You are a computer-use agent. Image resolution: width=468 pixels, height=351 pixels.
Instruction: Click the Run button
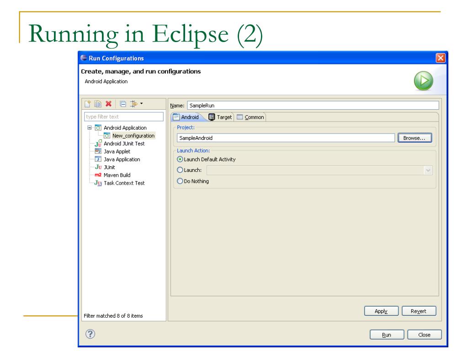click(x=387, y=335)
